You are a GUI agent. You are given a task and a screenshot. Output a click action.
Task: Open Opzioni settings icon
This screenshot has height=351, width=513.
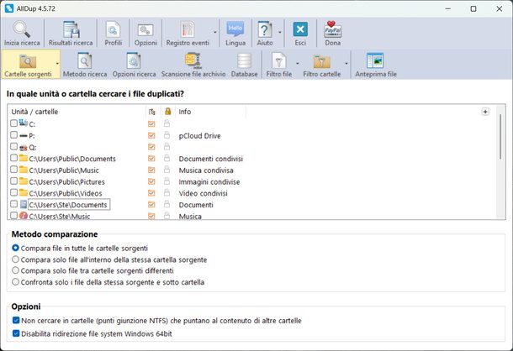(145, 29)
